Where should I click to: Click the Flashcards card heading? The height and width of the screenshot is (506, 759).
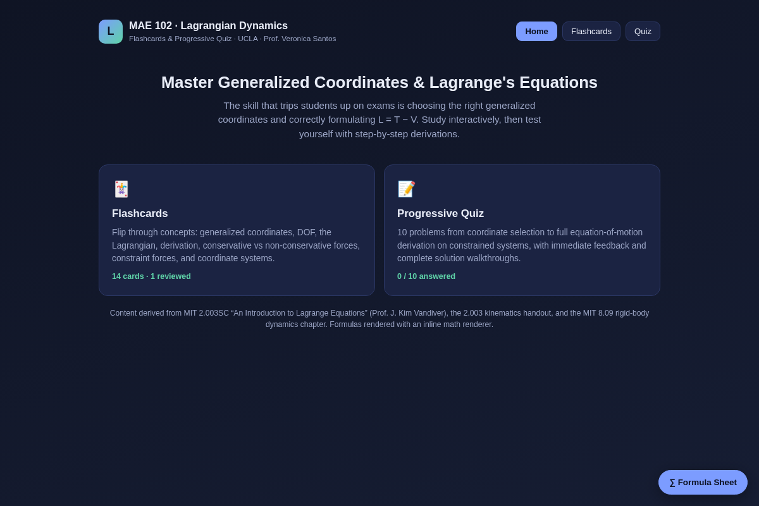pyautogui.click(x=140, y=214)
